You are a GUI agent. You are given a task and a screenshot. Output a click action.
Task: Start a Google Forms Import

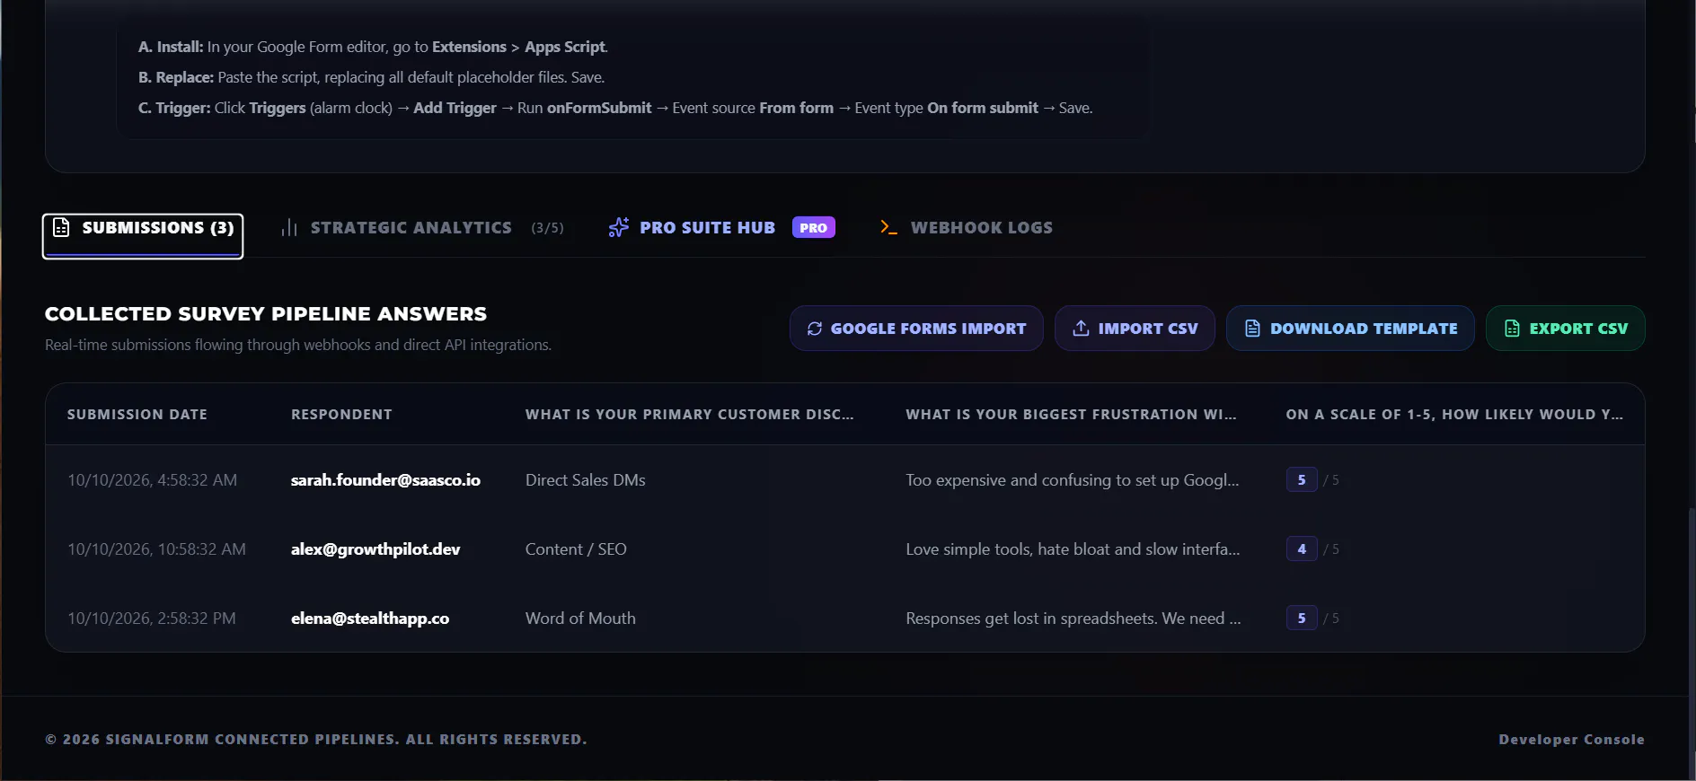(916, 329)
